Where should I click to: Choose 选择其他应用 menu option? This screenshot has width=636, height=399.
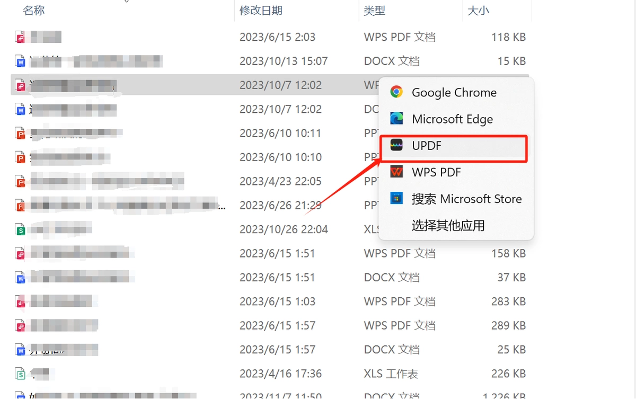[x=456, y=225]
